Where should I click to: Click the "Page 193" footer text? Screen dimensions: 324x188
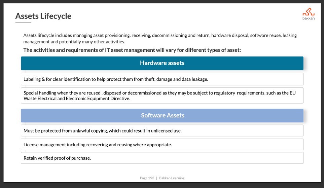coord(147,178)
